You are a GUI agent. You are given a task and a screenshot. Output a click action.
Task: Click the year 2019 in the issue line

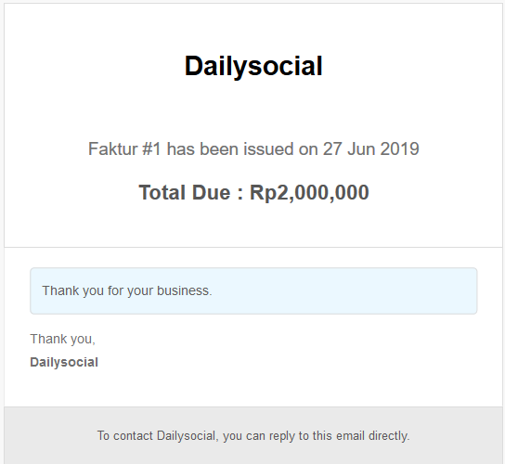pos(399,149)
